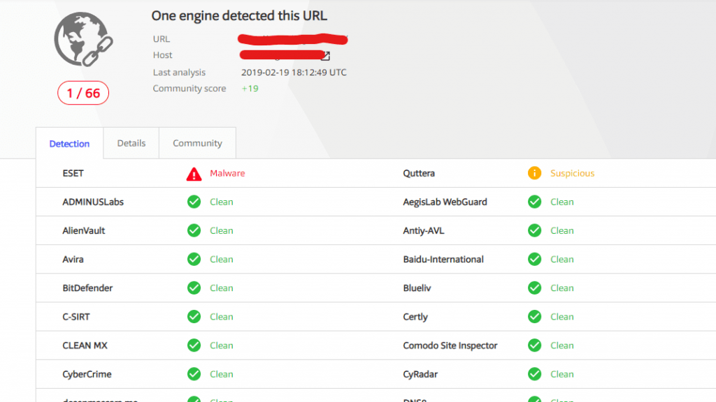Click green check icon for Avira
Screen dimensions: 716x402
pos(194,260)
